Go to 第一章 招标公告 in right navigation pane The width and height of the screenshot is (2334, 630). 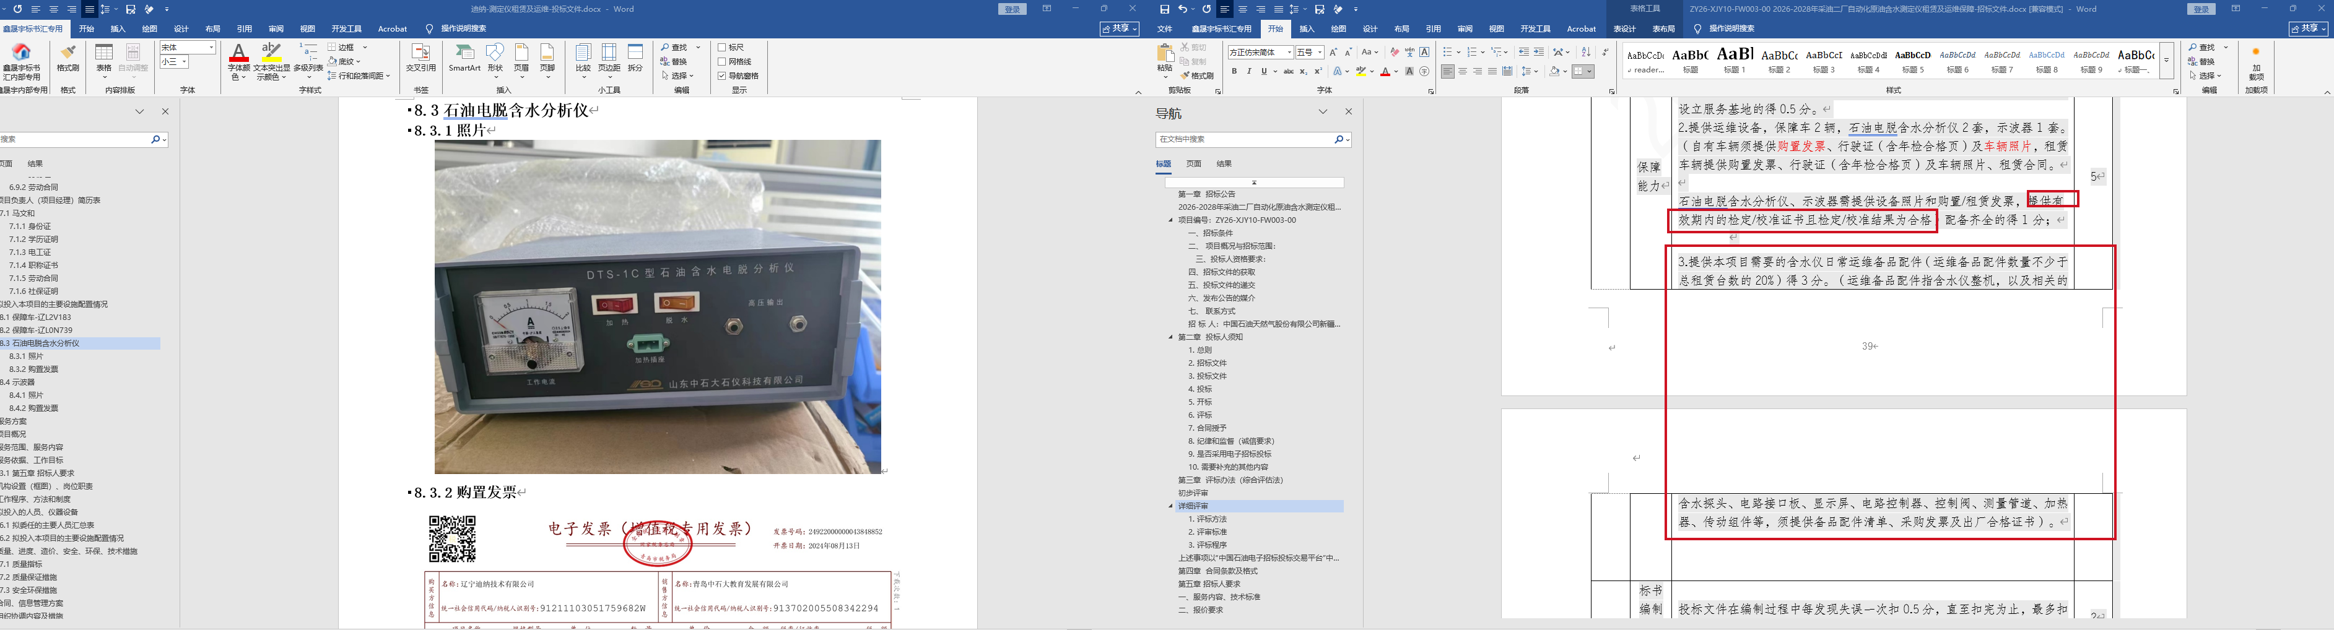pyautogui.click(x=1206, y=194)
